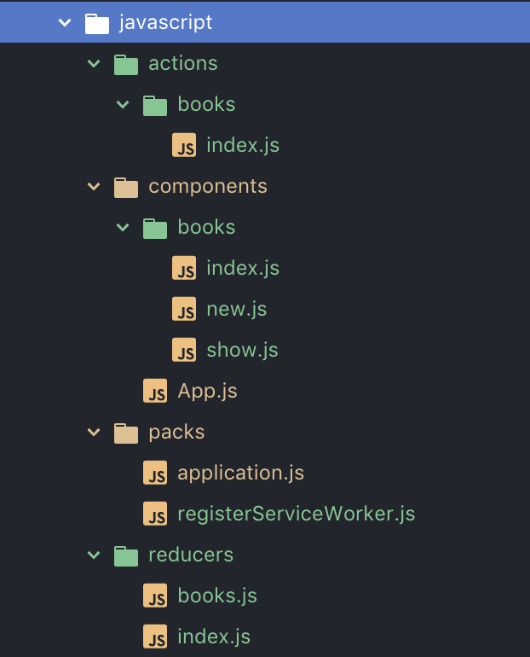Open index.js under actions books

click(242, 145)
